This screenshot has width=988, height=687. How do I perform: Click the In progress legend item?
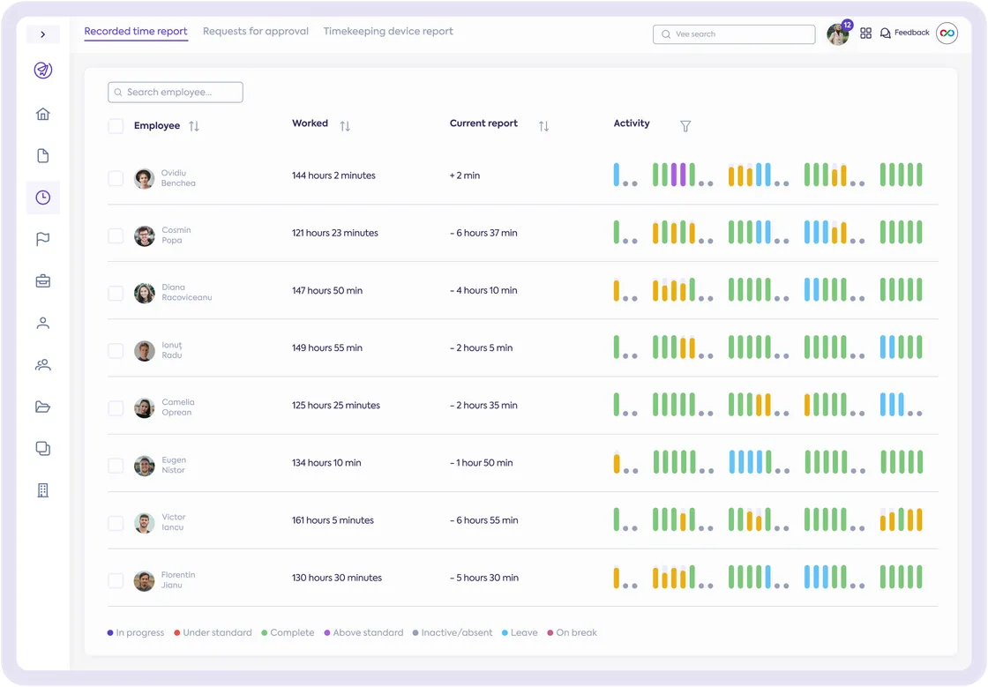tap(136, 633)
